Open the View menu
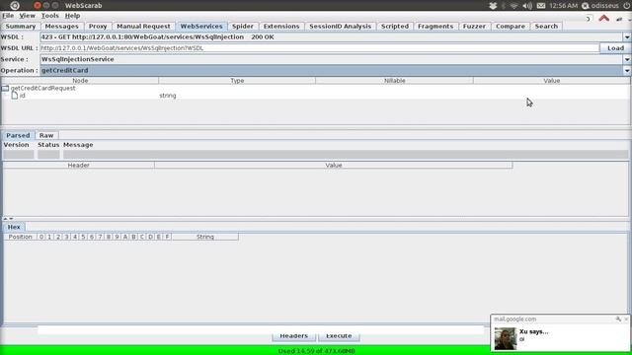Viewport: 632px width, 355px height. [27, 16]
